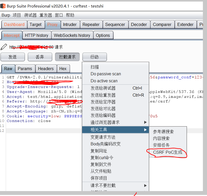Screen dimensions: 207x196
Task: Click the 丢弃 drop button
Action: [x=40, y=57]
